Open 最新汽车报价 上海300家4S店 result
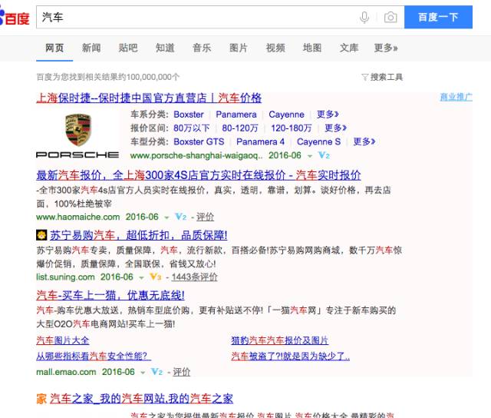 coord(199,175)
